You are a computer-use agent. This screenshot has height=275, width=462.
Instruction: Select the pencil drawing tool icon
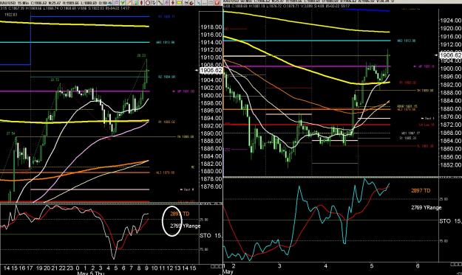point(129,3)
